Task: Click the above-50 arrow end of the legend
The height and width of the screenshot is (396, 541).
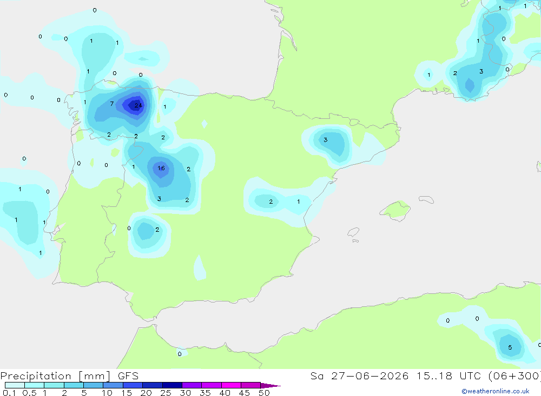Action: tap(270, 385)
